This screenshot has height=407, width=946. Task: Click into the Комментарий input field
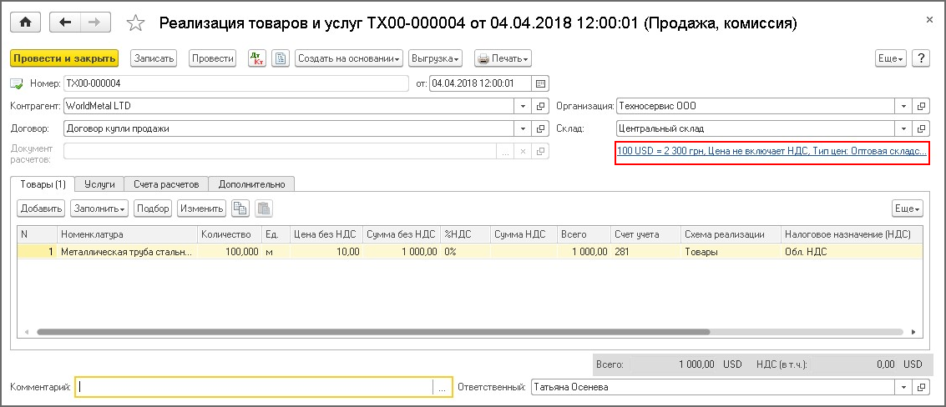click(255, 387)
